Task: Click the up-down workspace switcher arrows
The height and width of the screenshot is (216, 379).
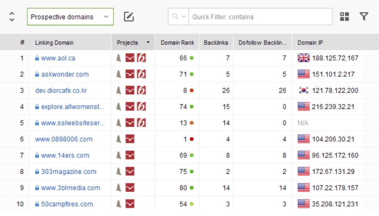Action: [x=12, y=17]
